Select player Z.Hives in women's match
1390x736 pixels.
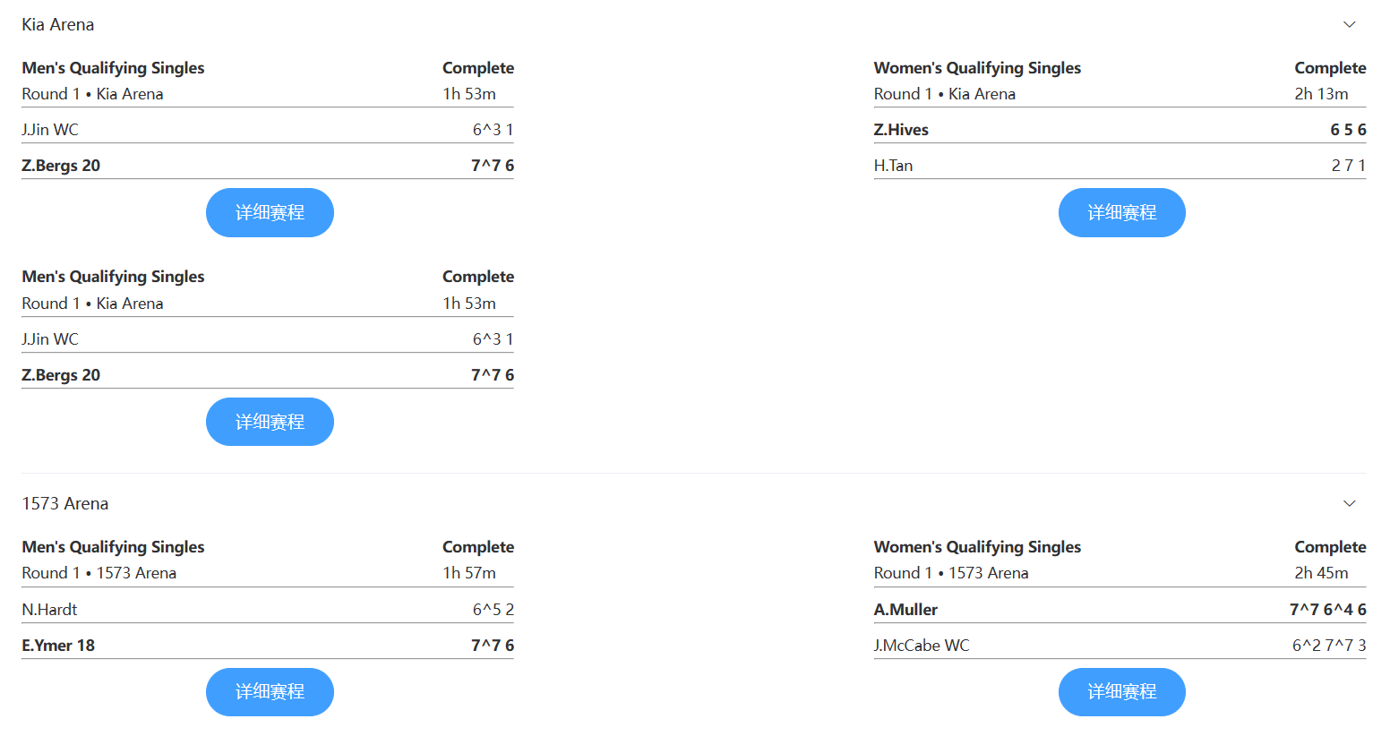[x=901, y=130]
